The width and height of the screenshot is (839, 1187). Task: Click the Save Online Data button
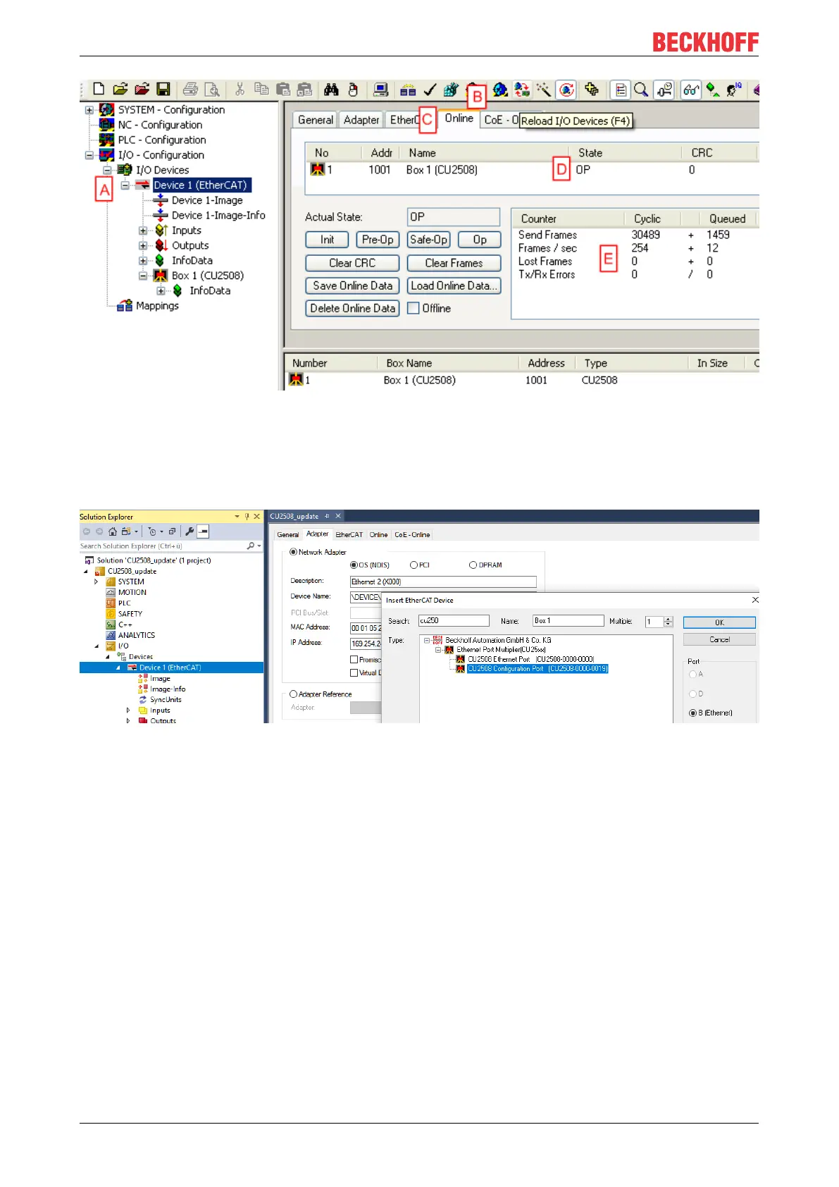point(352,285)
